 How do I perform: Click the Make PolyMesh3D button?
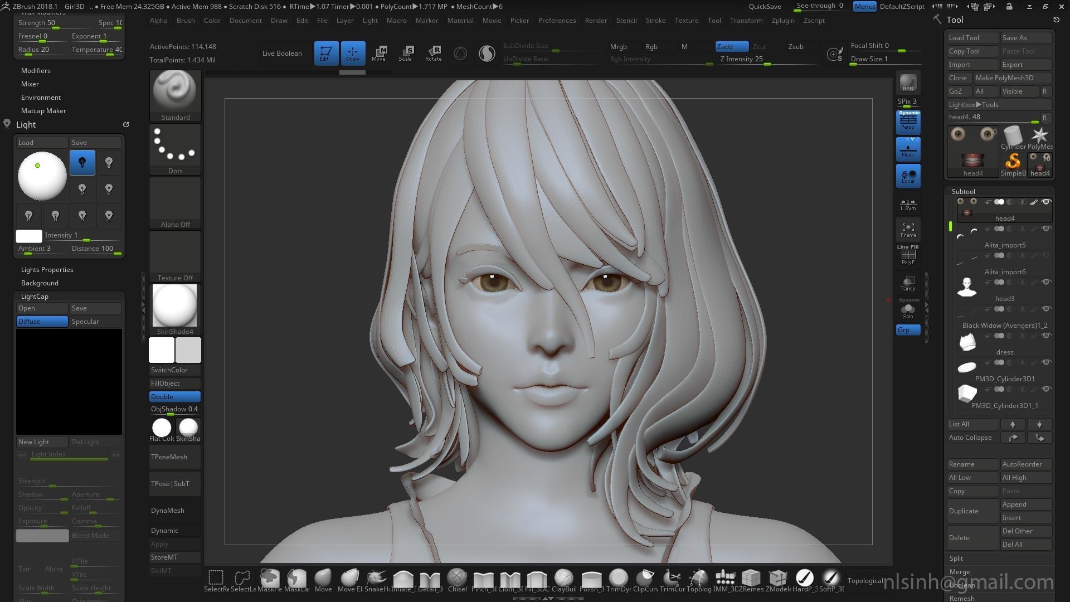pyautogui.click(x=1011, y=78)
